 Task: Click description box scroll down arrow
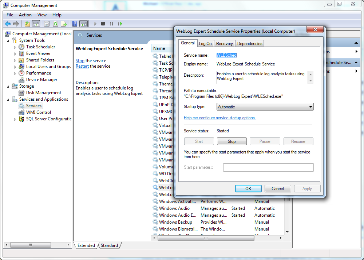310,81
